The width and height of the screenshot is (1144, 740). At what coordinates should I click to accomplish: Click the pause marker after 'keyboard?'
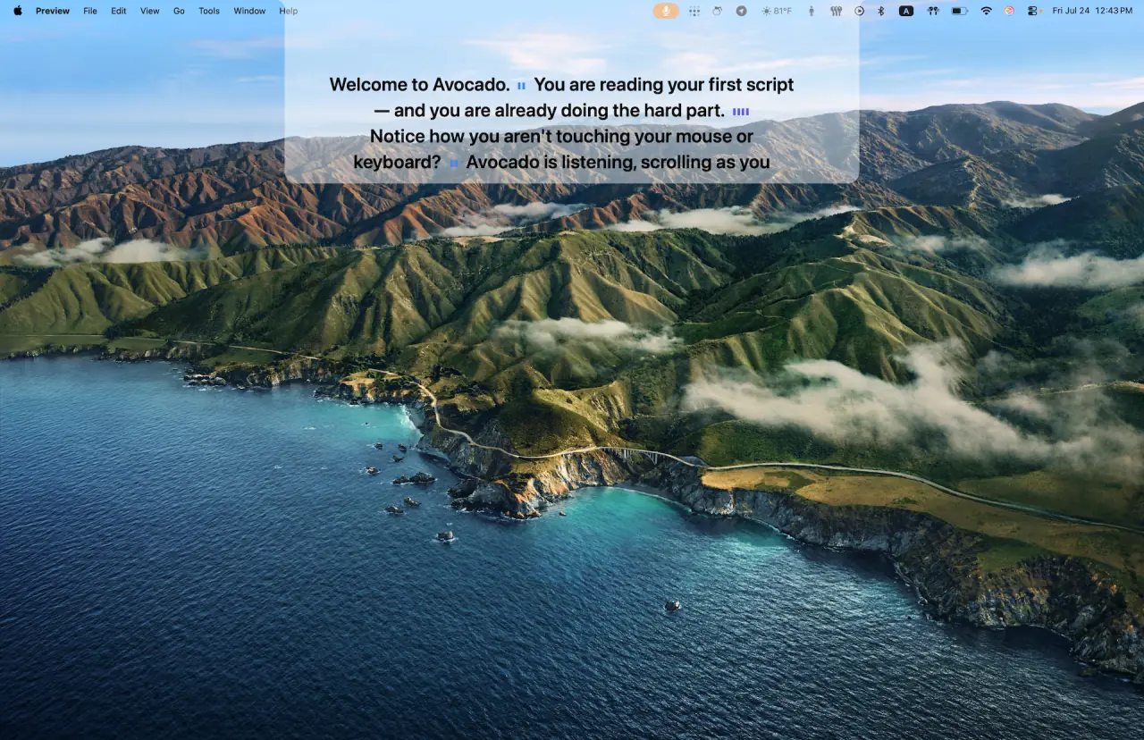453,164
